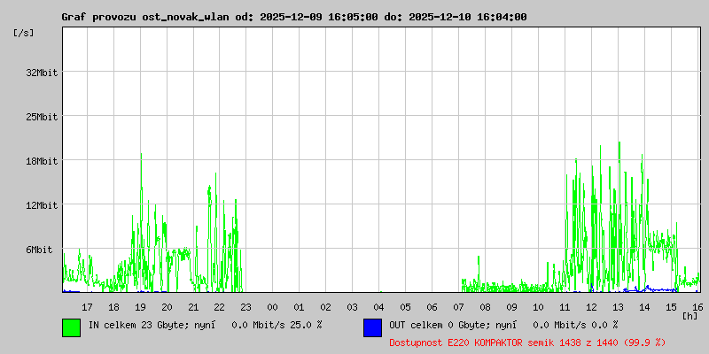Image resolution: width=709 pixels, height=354 pixels.
Task: Click the red 'Dostupnost E220 KOMPAKTOR' availability line
Action: point(527,342)
